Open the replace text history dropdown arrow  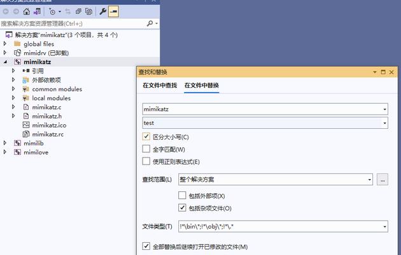pos(384,123)
